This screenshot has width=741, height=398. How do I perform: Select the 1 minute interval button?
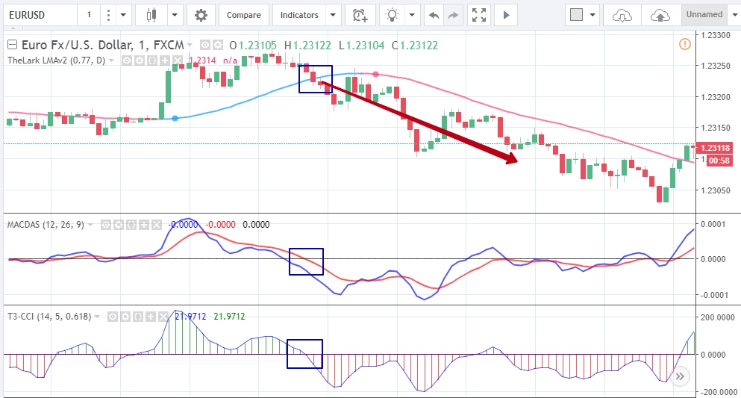tap(89, 15)
